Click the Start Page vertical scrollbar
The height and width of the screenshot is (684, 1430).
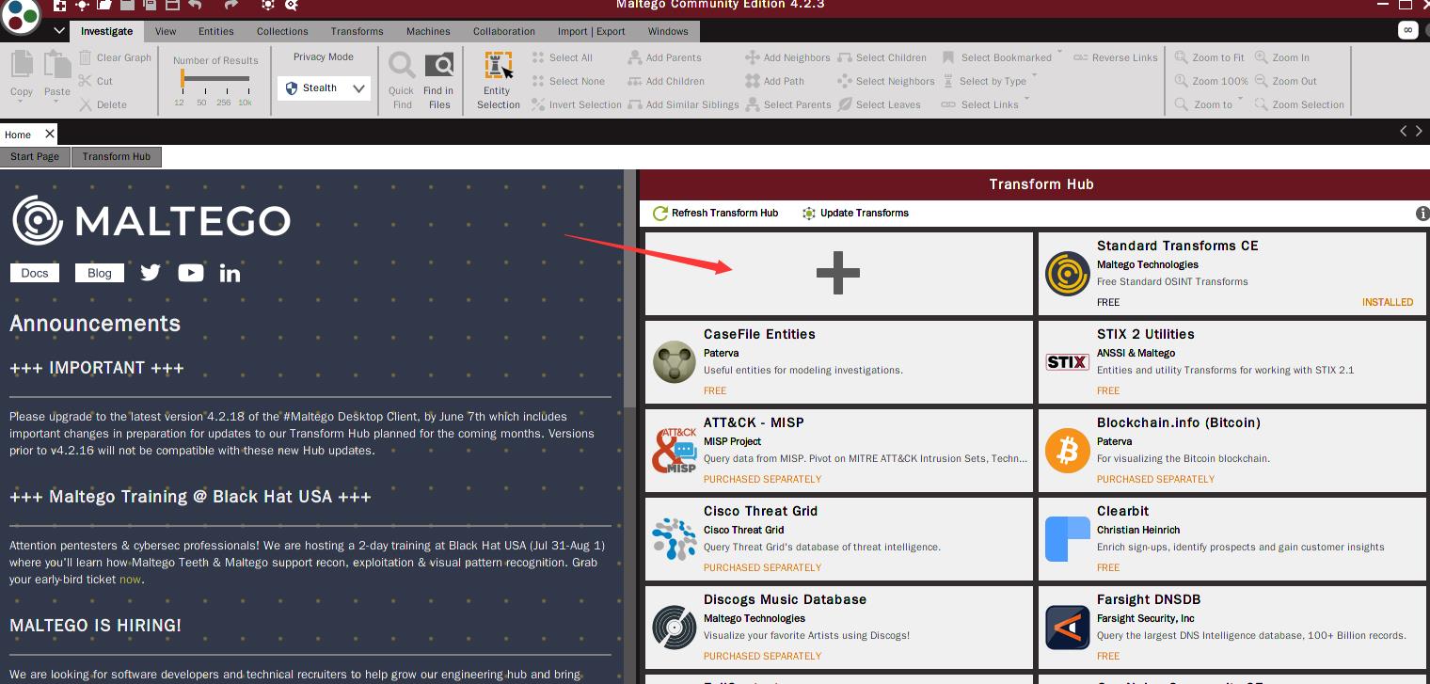point(628,290)
